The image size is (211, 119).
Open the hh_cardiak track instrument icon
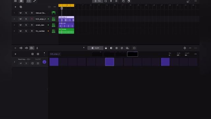pyautogui.click(x=53, y=31)
